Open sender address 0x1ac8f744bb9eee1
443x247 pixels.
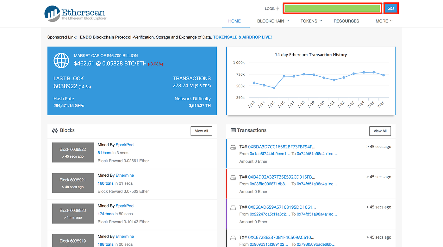[x=270, y=154]
